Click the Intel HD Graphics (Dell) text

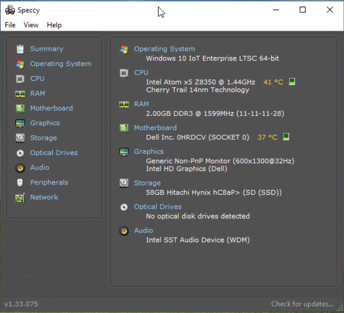(187, 169)
